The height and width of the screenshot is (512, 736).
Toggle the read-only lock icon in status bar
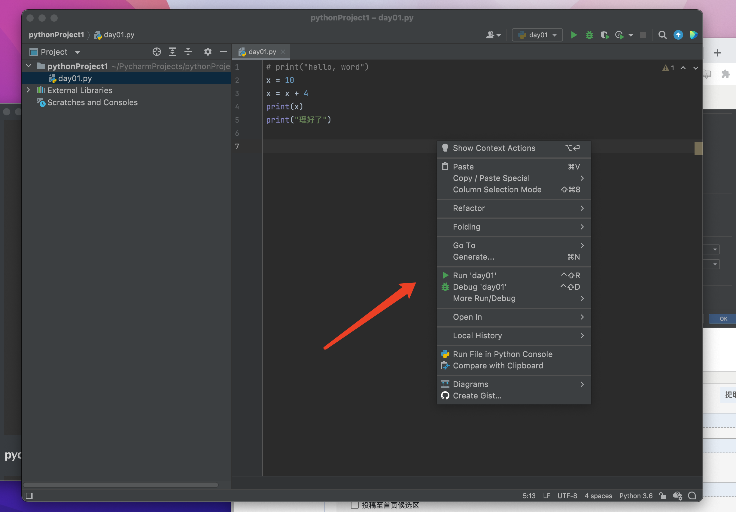tap(662, 496)
